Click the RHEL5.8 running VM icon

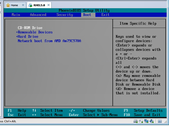30,5
